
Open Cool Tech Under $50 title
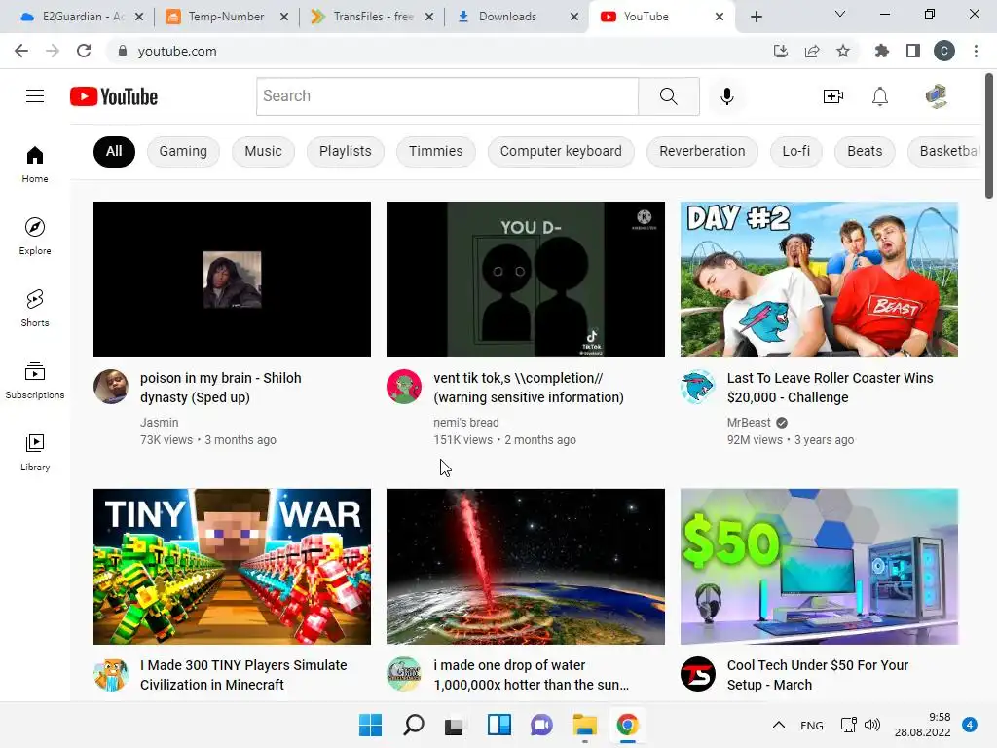(817, 675)
